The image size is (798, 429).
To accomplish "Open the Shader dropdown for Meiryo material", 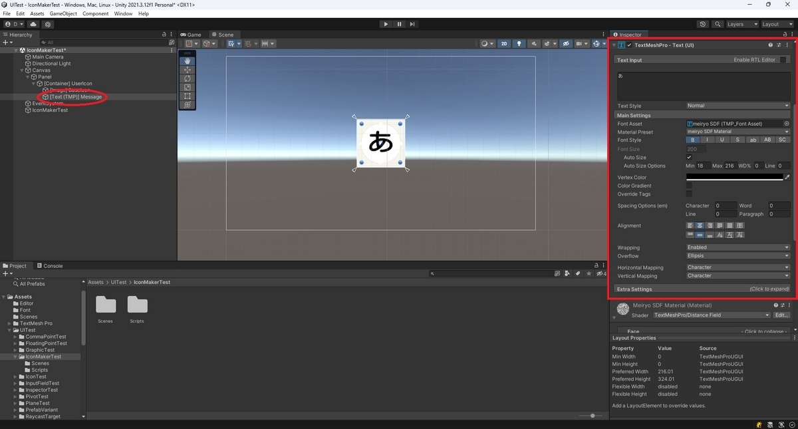I will 712,315.
